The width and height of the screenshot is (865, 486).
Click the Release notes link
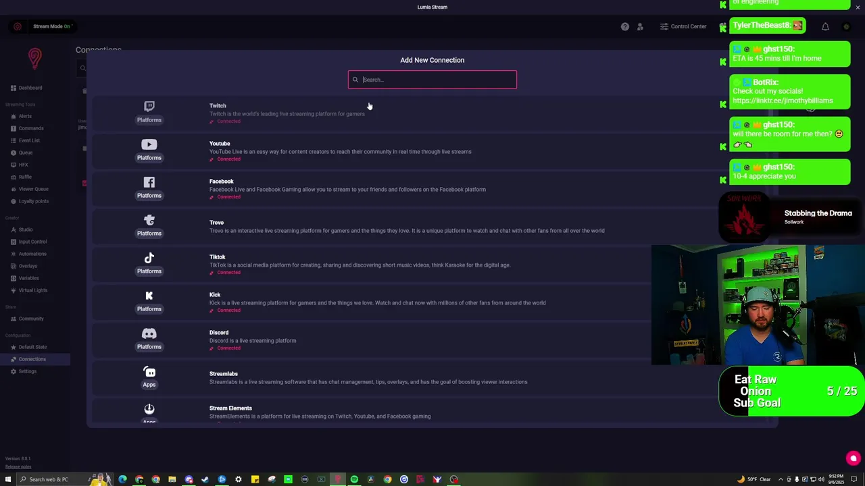point(18,466)
